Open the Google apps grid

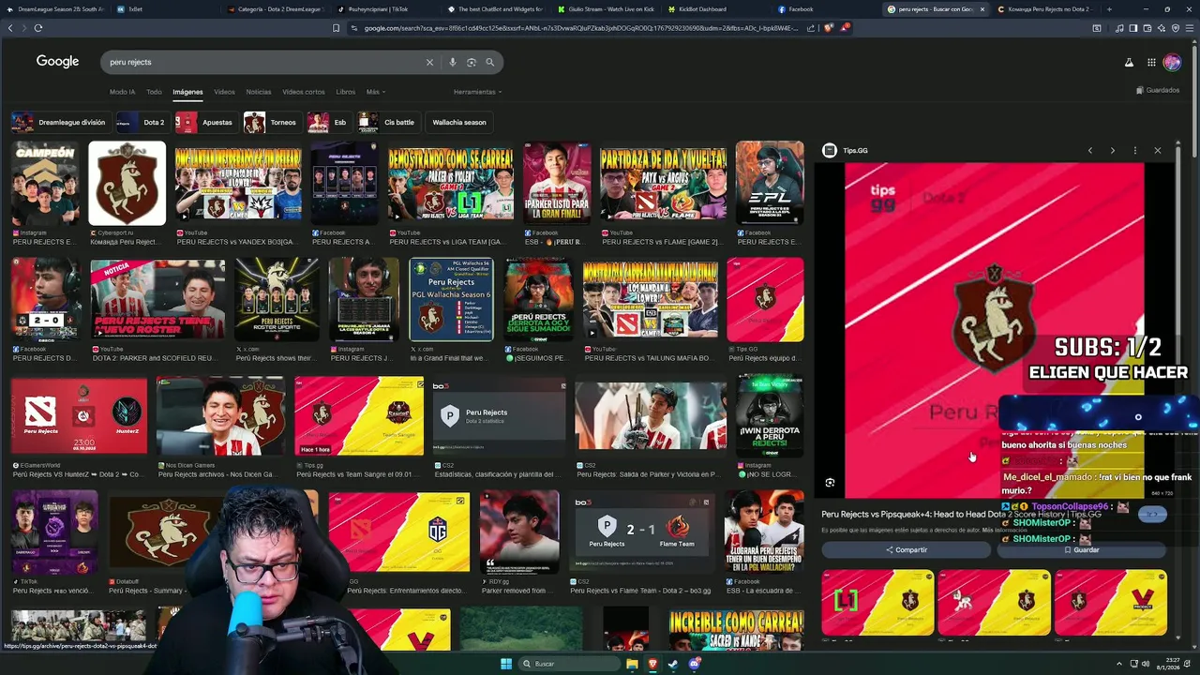(x=1151, y=62)
